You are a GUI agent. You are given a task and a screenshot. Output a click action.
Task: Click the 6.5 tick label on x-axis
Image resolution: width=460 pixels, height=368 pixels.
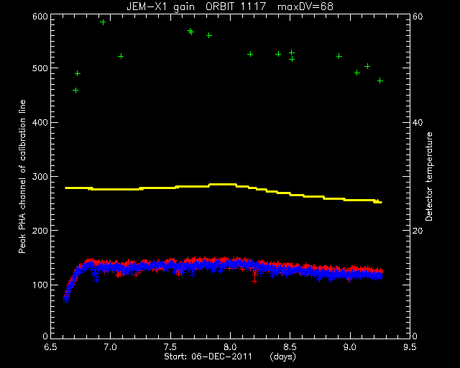click(50, 347)
